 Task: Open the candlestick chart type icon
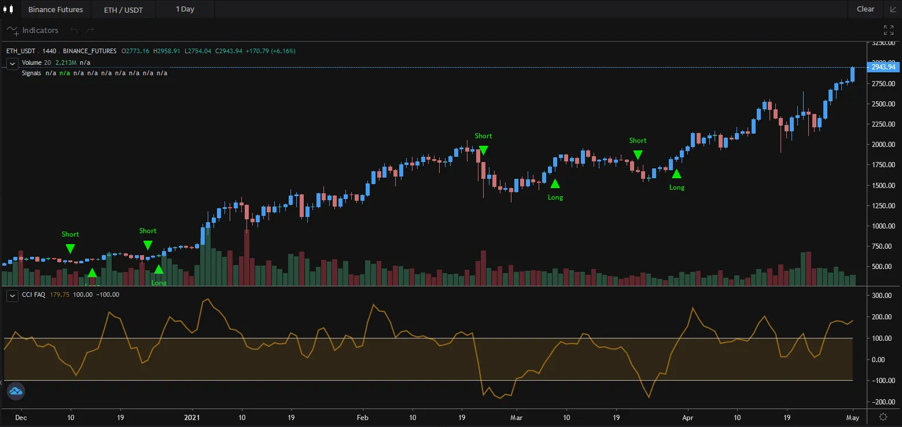click(x=8, y=9)
